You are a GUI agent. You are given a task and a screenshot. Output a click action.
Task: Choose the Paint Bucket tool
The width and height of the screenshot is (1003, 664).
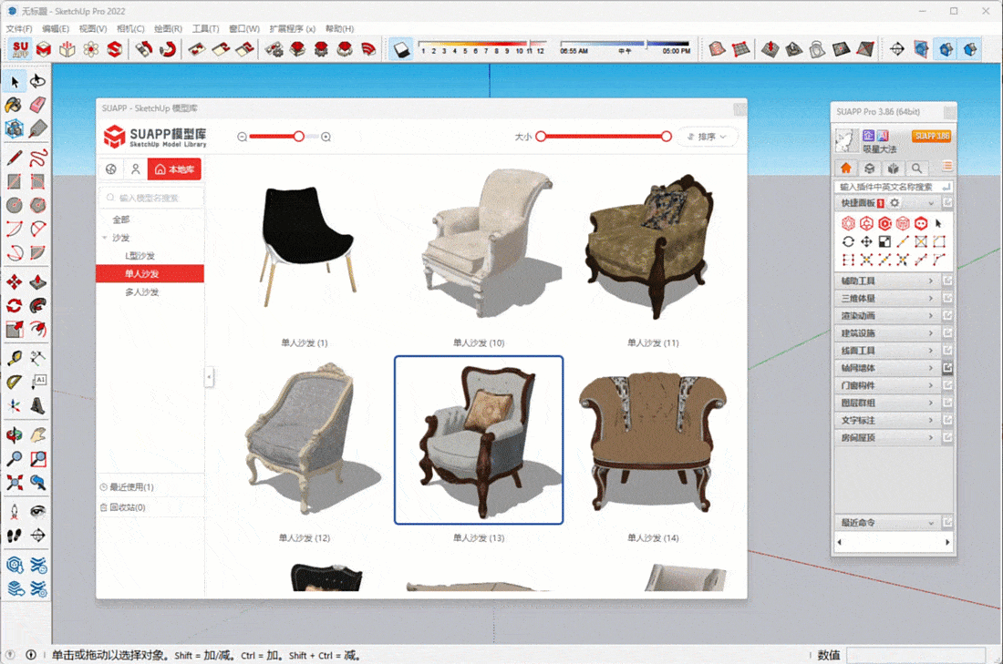tap(15, 105)
